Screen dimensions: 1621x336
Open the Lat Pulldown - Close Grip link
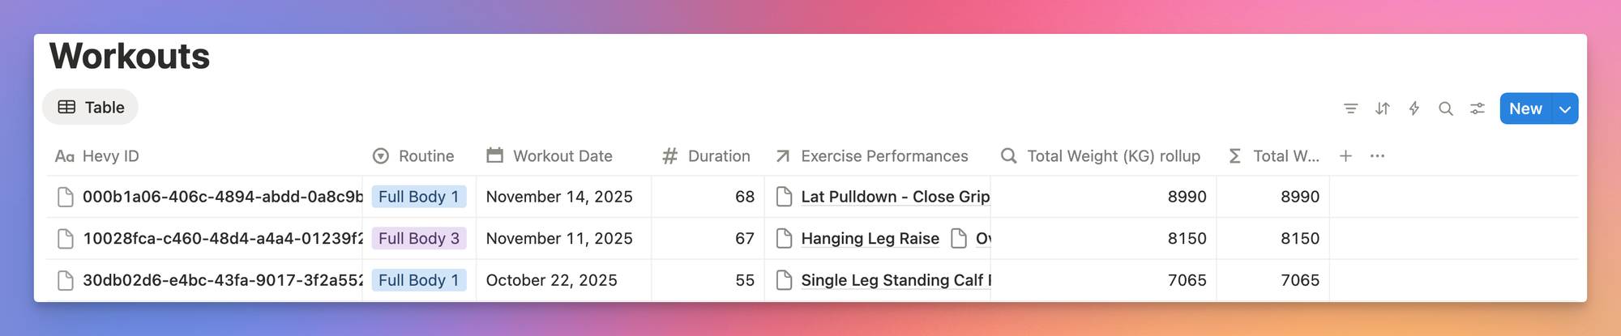895,197
